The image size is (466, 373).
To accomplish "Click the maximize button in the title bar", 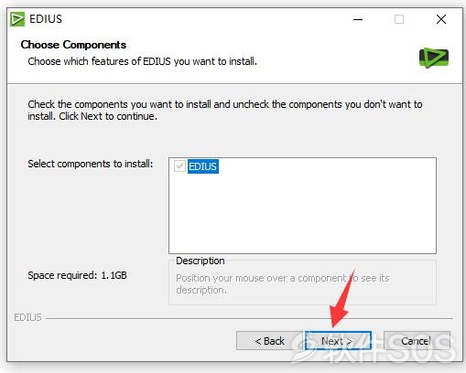I will pos(399,19).
